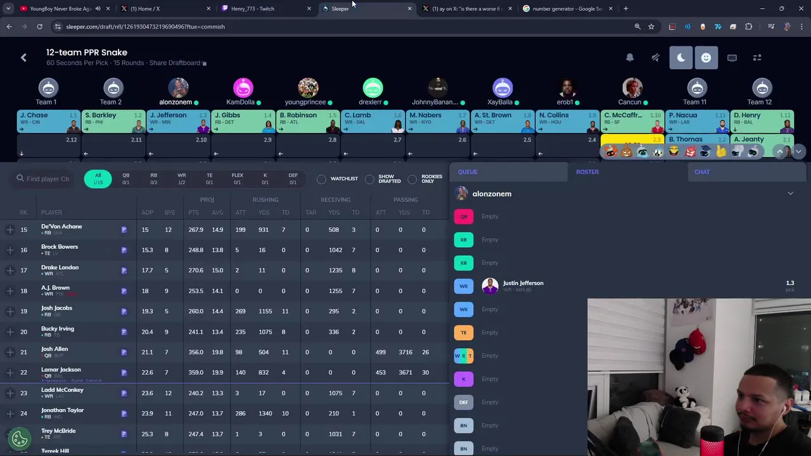
Task: Open the cookie preferences icon
Action: click(20, 438)
